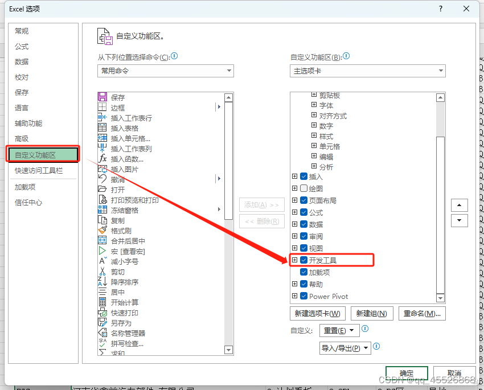Toggle the 数据 tab checkbox

click(303, 224)
